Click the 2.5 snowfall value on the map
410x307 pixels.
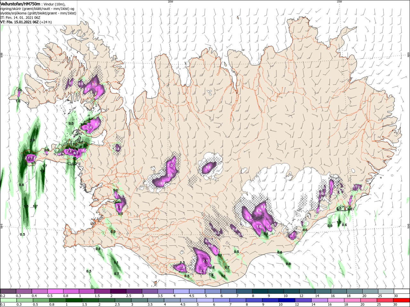pyautogui.click(x=206, y=261)
